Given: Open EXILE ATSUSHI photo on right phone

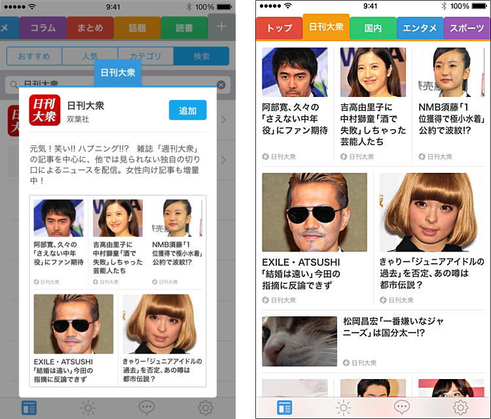Looking at the screenshot, I should click(x=314, y=212).
